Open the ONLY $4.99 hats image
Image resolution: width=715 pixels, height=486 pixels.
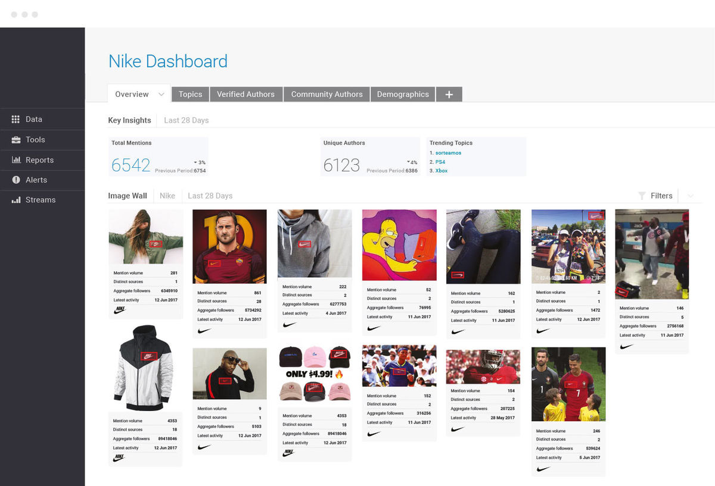tap(315, 375)
